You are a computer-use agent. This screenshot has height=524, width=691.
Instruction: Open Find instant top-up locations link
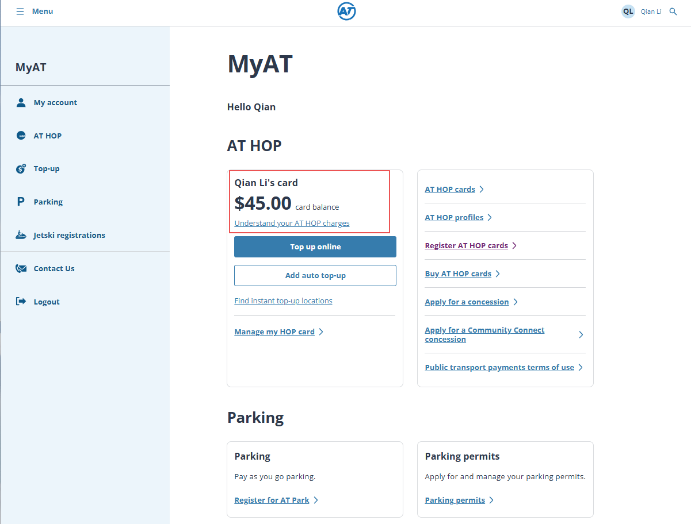pos(283,300)
